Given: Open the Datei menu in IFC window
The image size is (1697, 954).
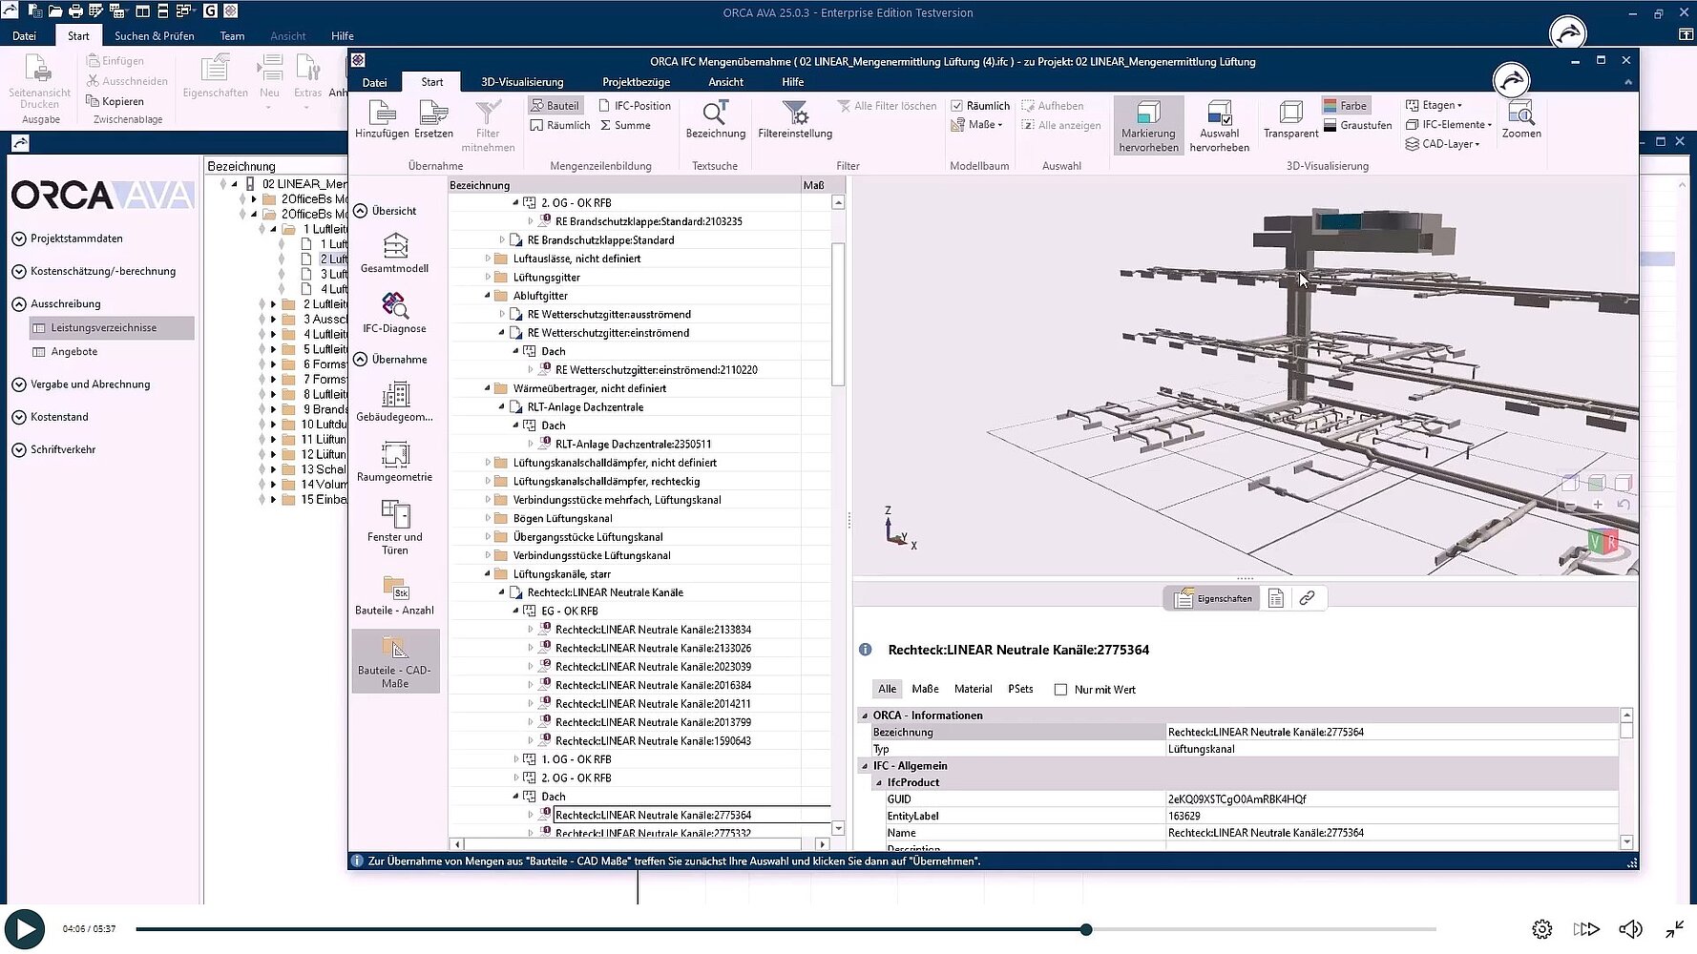Looking at the screenshot, I should click(374, 82).
